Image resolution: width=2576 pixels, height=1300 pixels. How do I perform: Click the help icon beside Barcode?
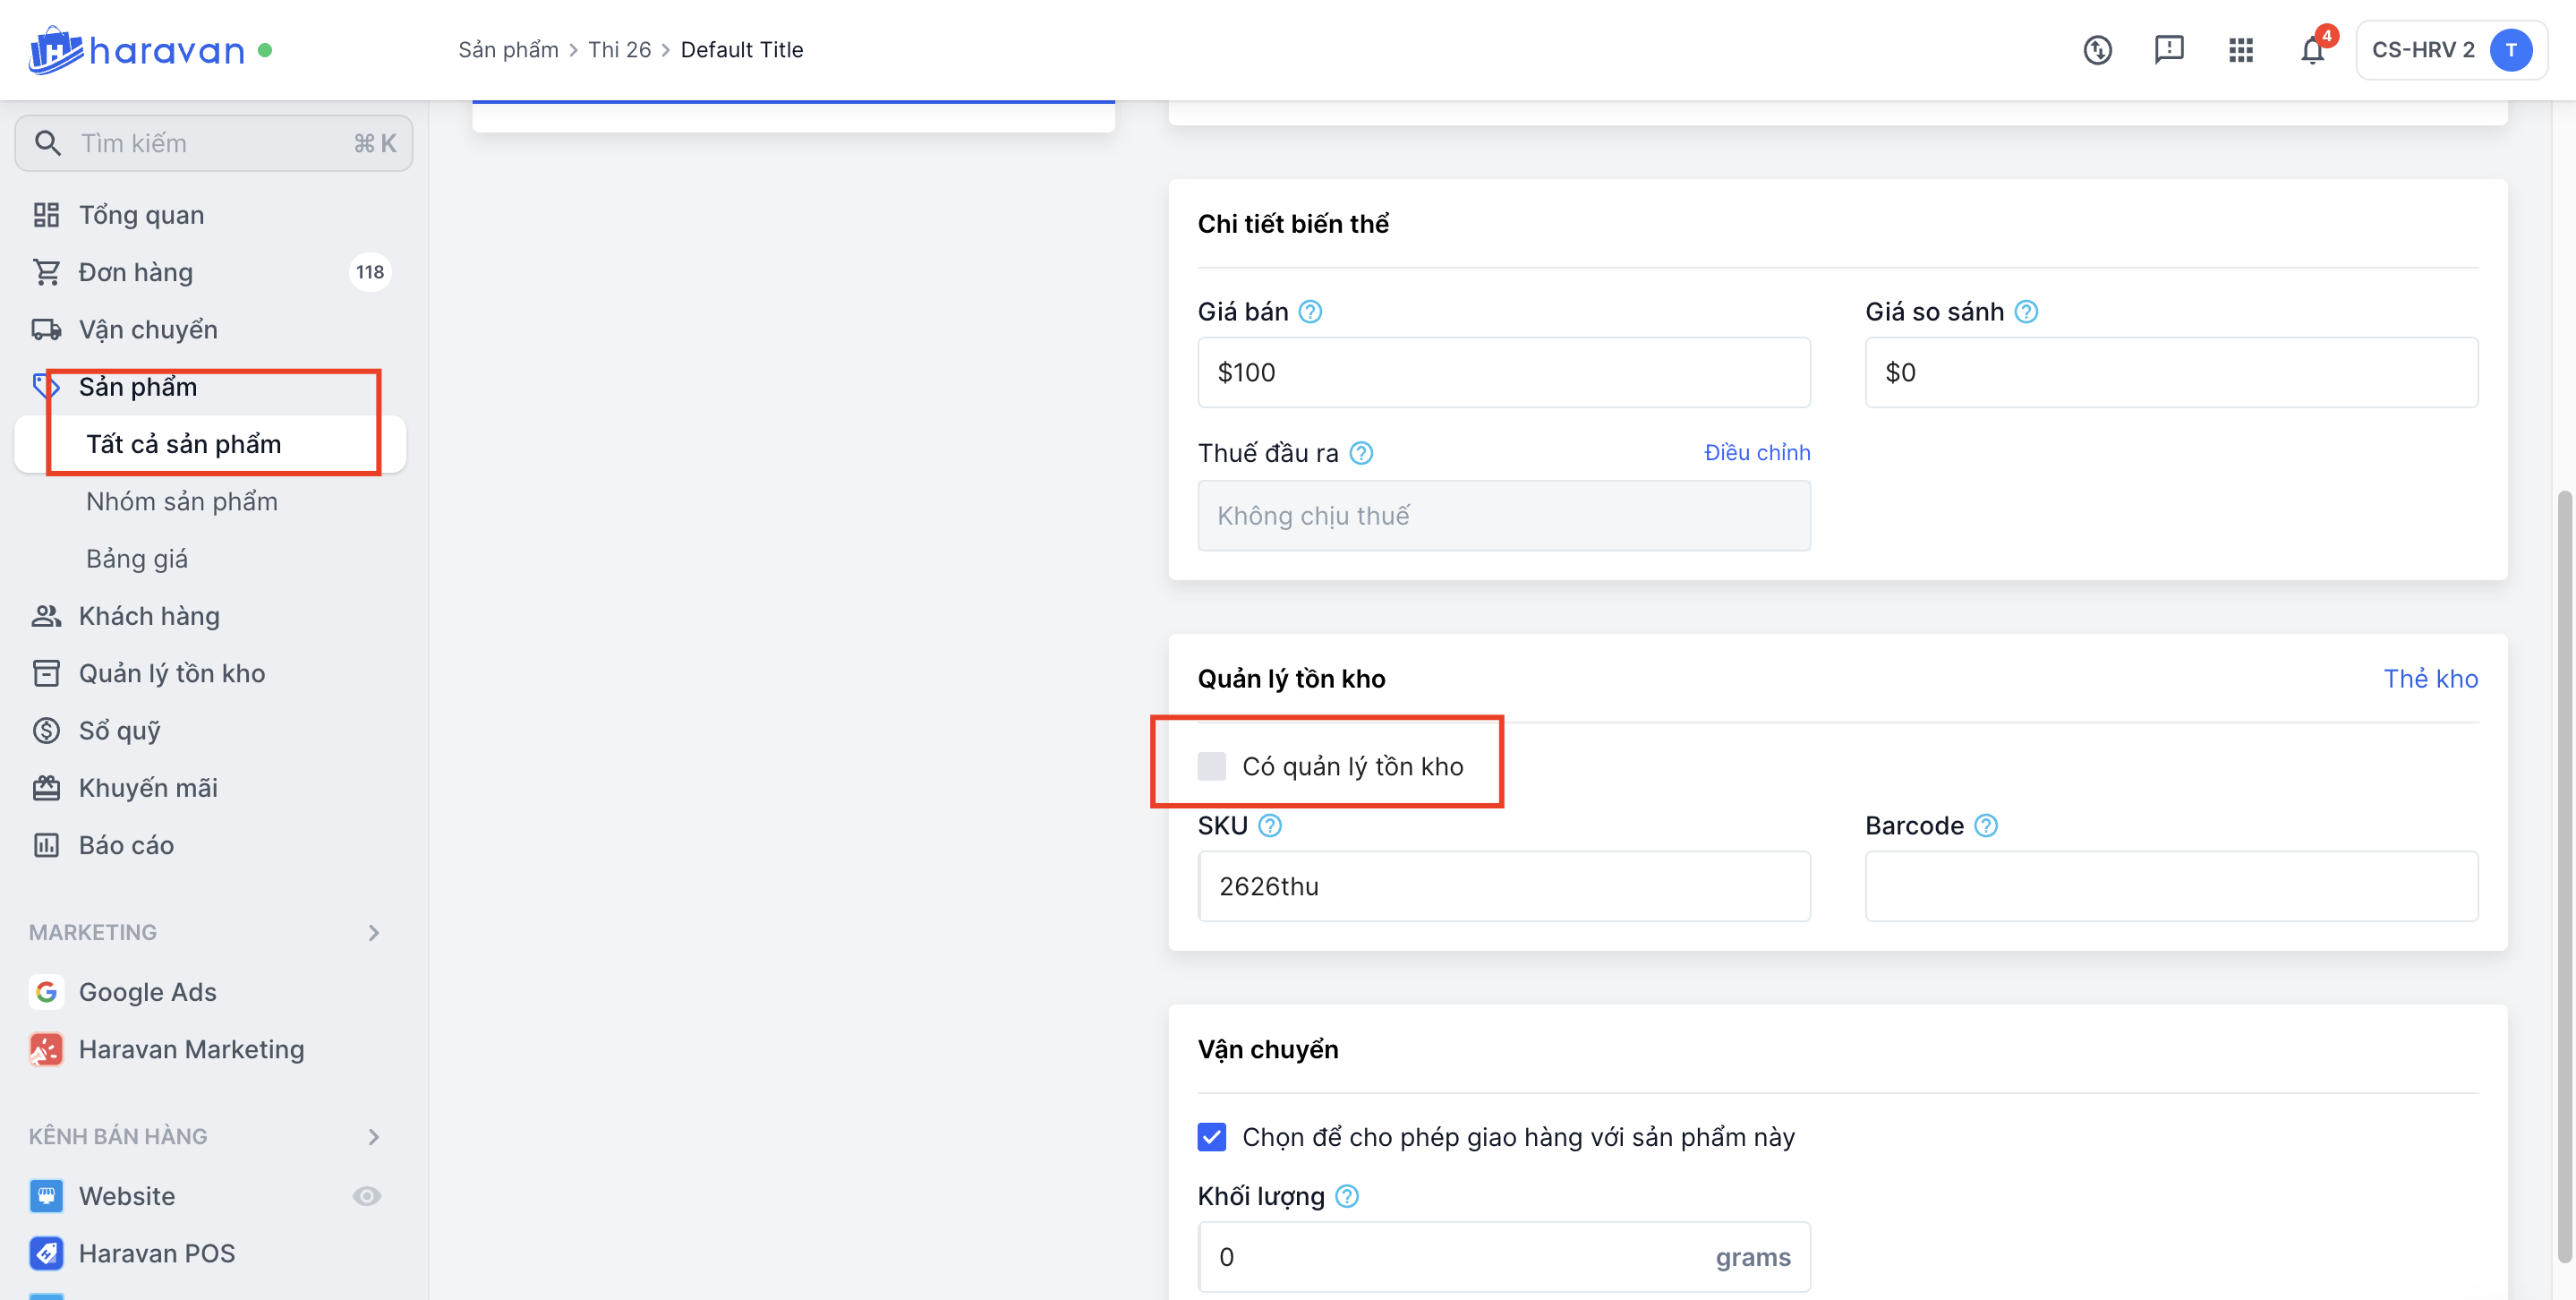[1986, 826]
